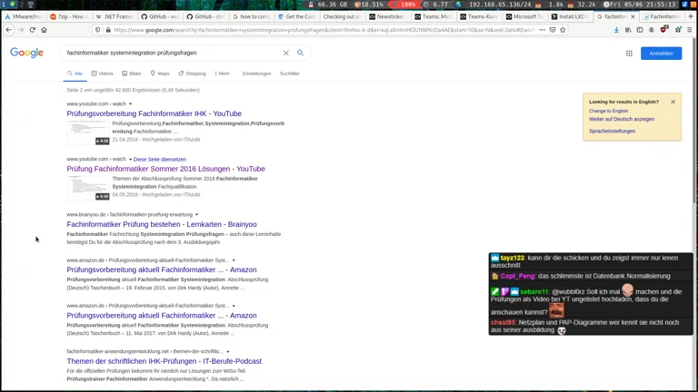The height and width of the screenshot is (392, 698).
Task: Switch to the 7zip tab
Action: tap(69, 16)
